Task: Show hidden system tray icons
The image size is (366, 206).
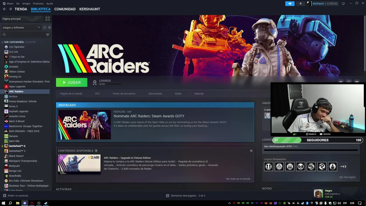Action: click(229, 203)
